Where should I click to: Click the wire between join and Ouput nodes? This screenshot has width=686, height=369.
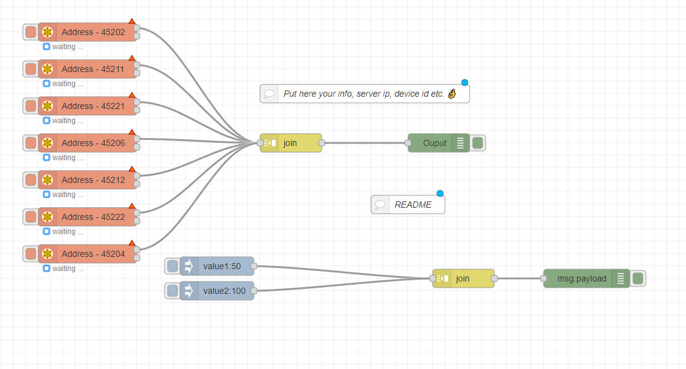[367, 142]
